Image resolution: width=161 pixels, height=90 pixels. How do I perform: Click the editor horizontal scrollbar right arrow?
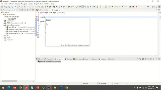pyautogui.click(x=156, y=56)
